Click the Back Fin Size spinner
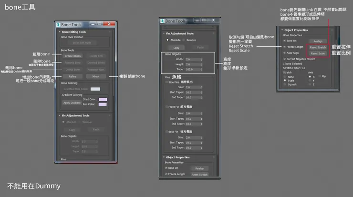This screenshot has height=197, width=353. click(201, 137)
